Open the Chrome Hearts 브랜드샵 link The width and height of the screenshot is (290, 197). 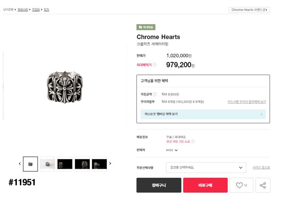point(249,10)
